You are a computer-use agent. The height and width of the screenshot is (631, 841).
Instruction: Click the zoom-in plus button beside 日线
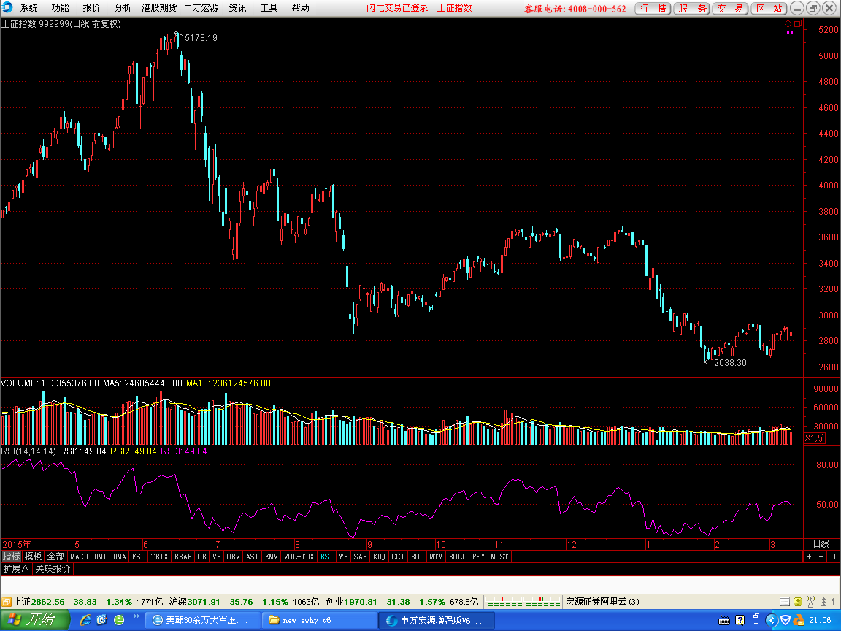(810, 557)
